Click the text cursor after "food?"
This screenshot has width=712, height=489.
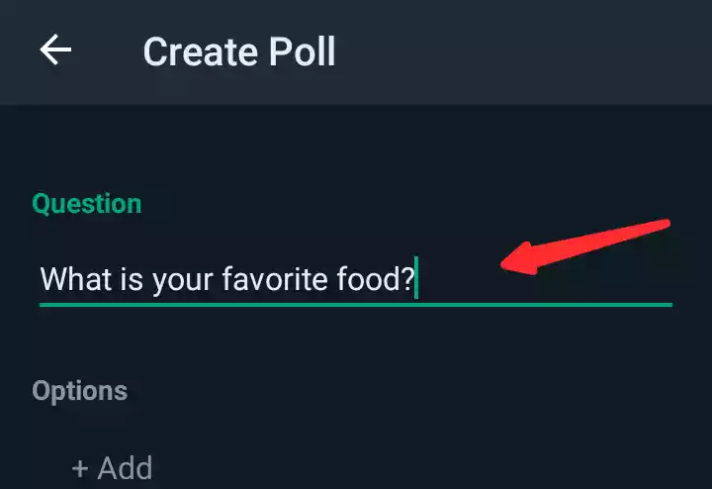(x=417, y=278)
